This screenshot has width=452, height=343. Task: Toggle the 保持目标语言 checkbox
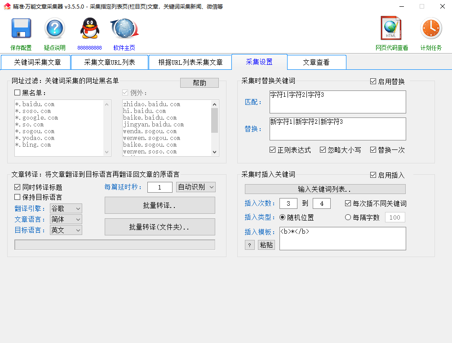click(x=18, y=197)
